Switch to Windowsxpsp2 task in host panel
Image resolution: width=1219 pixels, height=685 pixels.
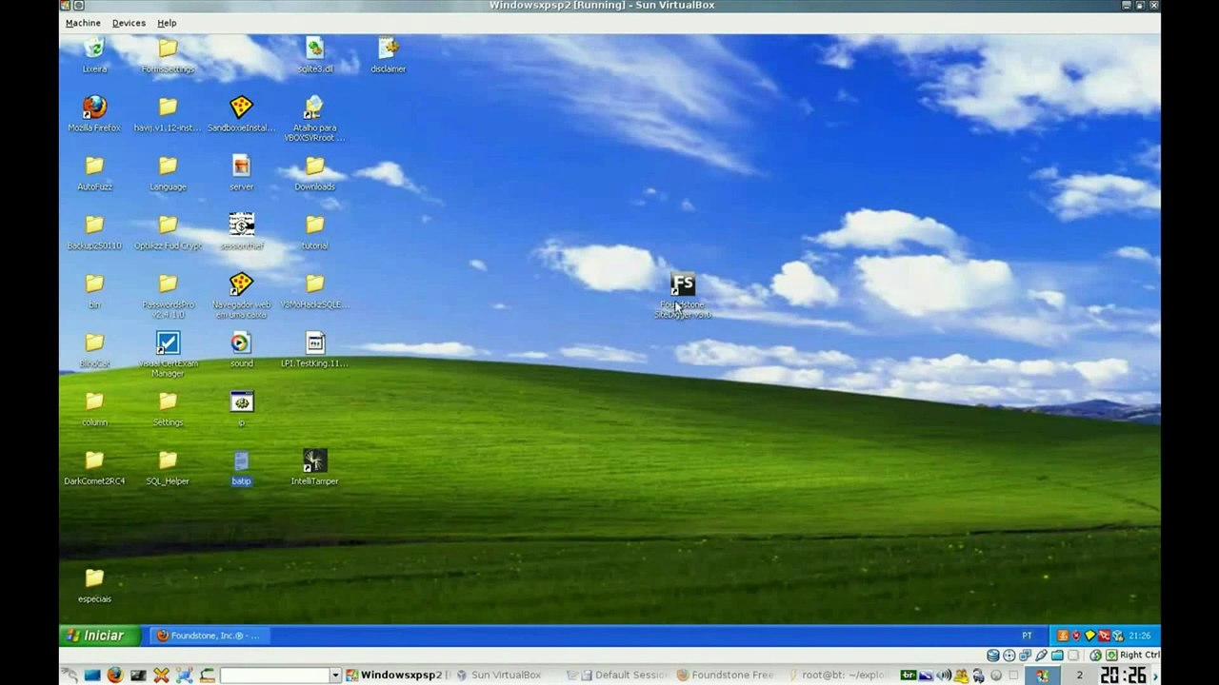396,675
